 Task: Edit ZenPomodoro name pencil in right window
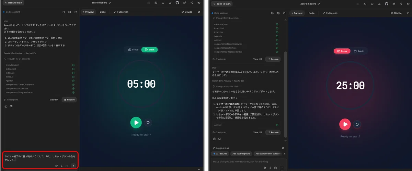[x=319, y=4]
